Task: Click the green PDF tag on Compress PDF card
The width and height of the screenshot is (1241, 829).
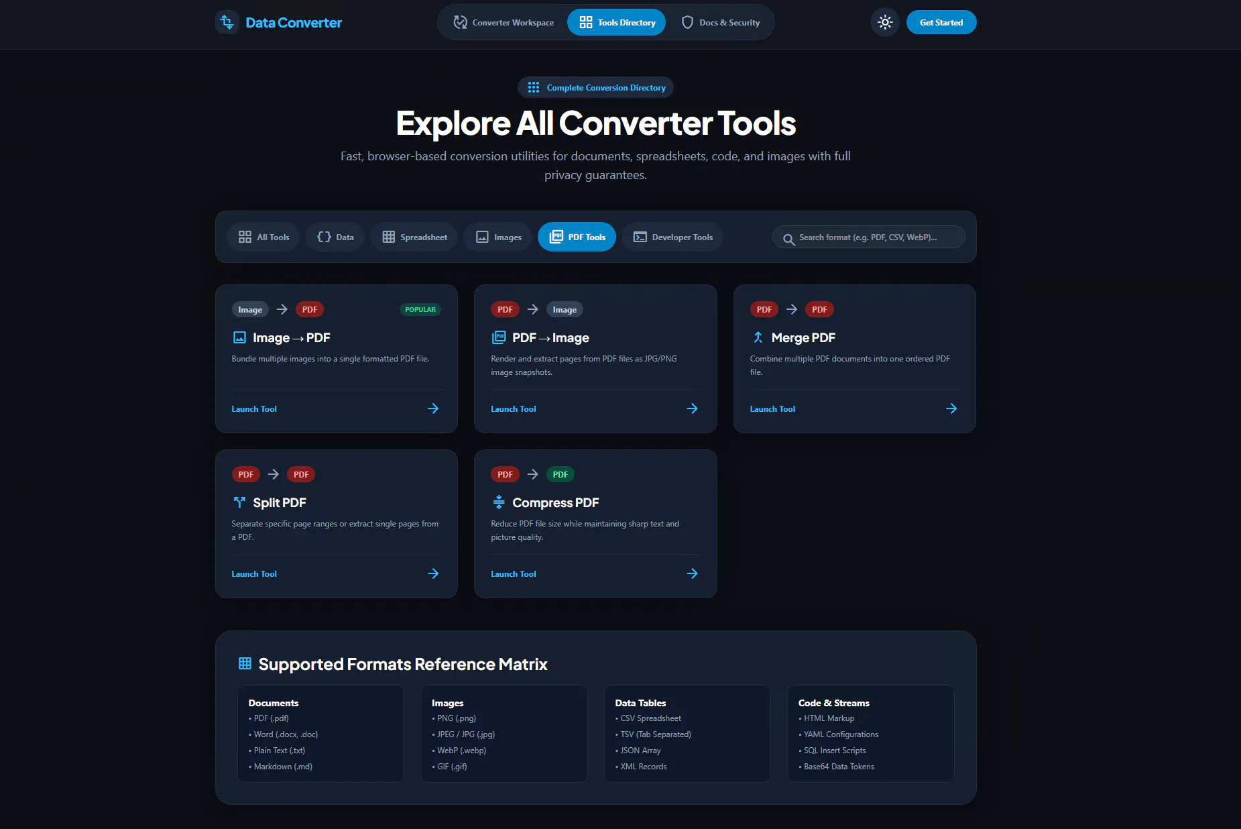Action: pos(560,474)
